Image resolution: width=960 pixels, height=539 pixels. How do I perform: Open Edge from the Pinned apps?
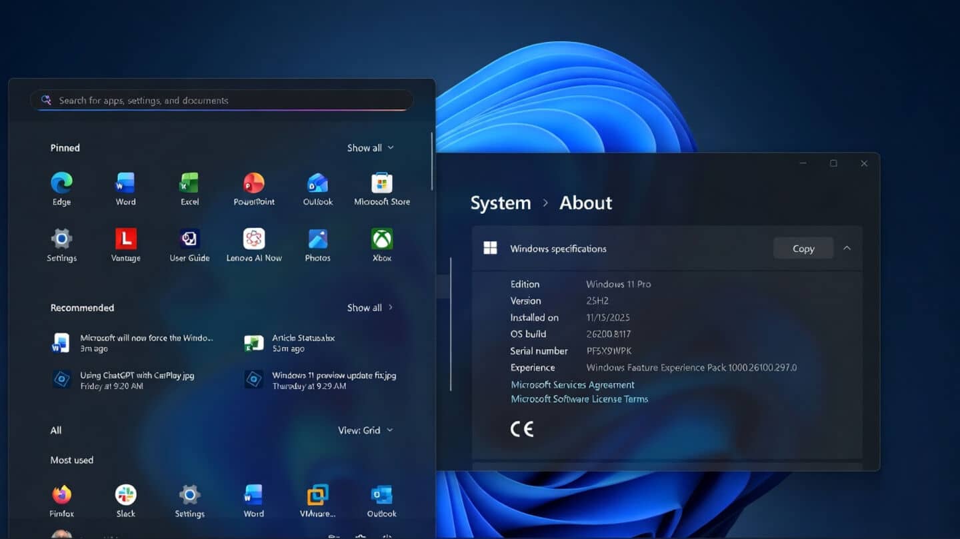tap(61, 189)
